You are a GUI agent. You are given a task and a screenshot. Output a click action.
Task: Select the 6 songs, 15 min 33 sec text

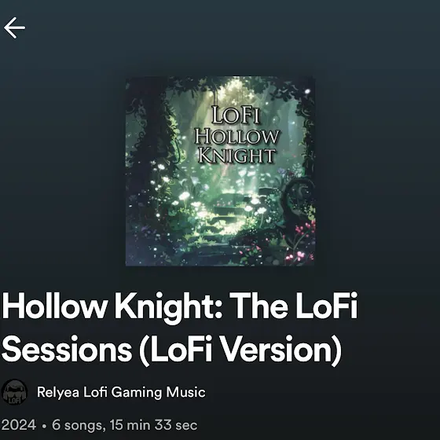coord(125,425)
